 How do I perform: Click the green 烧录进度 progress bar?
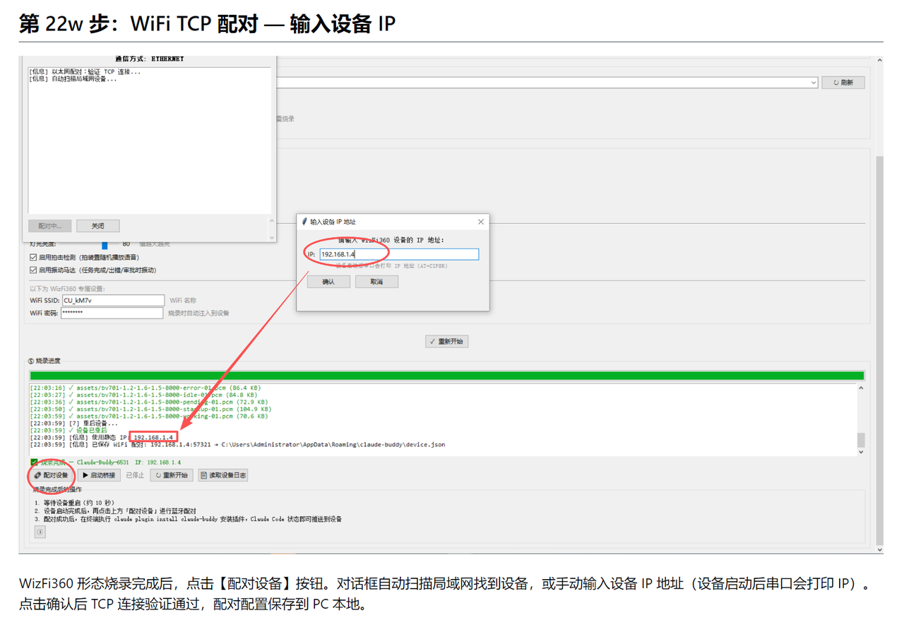point(447,376)
